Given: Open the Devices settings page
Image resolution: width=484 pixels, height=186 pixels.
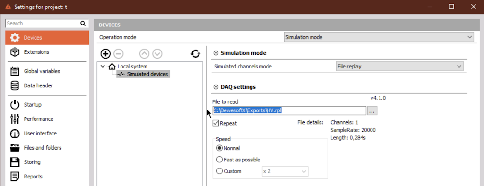Looking at the screenshot, I should coord(47,38).
